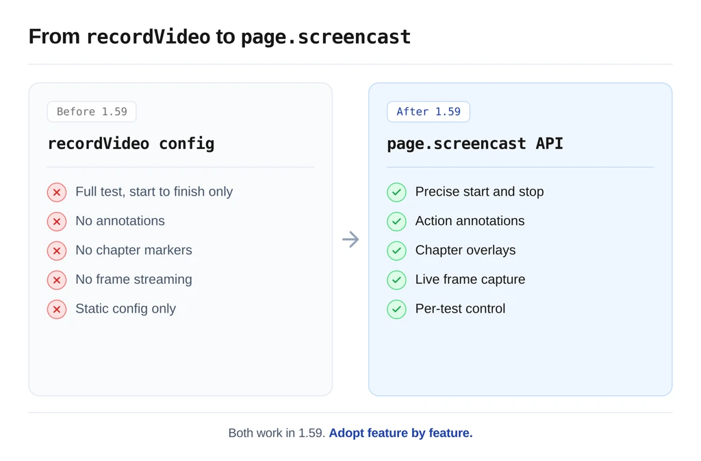Click green check beside 'Per-test control'

pyautogui.click(x=396, y=309)
